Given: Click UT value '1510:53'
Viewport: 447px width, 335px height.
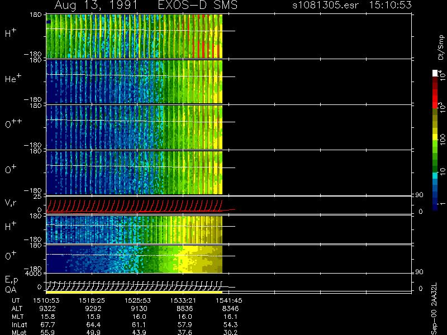Looking at the screenshot, I should pos(46,300).
